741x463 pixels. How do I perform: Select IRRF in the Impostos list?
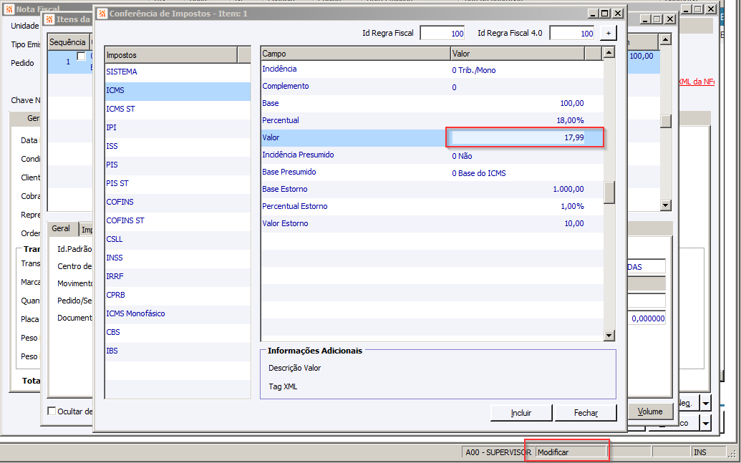[178, 276]
